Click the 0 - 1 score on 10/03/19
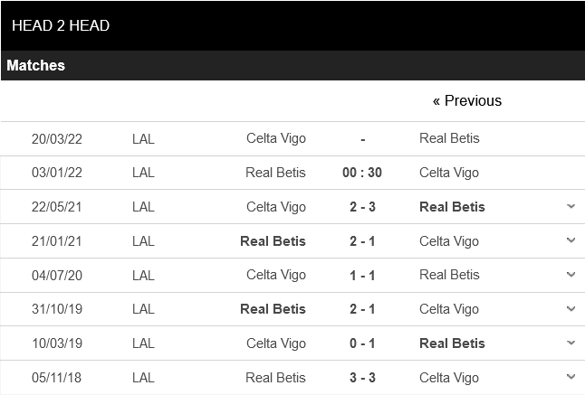 click(x=362, y=343)
